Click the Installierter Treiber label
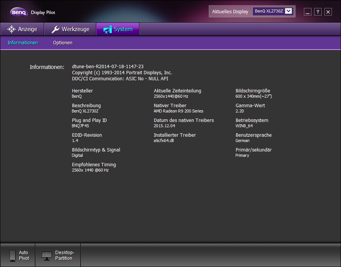 [175, 135]
